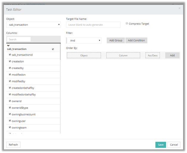Image resolution: width=187 pixels, height=153 pixels.
Task: Select the Order By Object field
Action: [x=84, y=55]
